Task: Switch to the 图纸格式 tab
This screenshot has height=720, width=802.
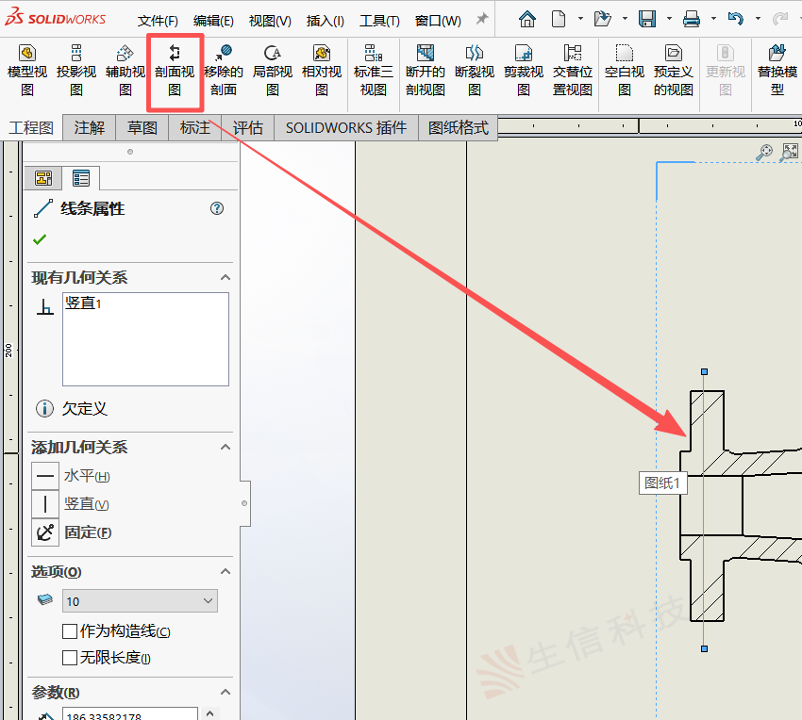Action: (x=458, y=127)
